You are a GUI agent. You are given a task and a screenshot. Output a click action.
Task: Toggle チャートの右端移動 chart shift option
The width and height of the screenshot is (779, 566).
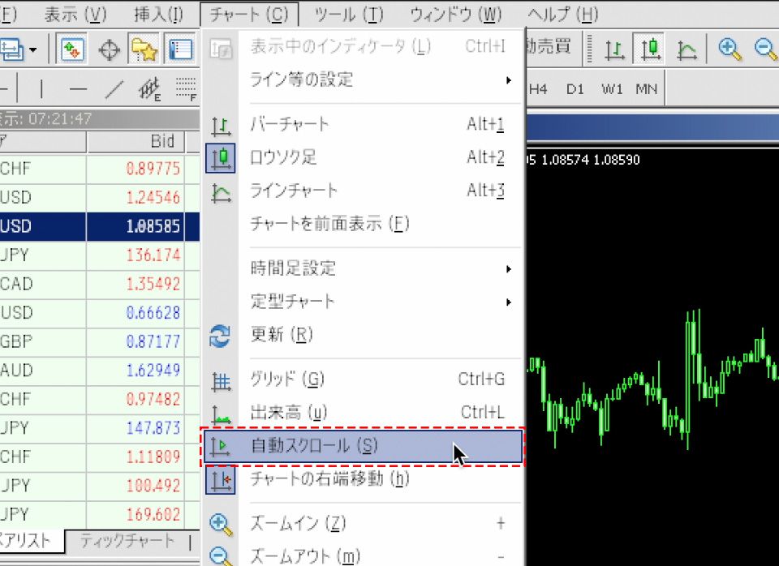(x=330, y=479)
